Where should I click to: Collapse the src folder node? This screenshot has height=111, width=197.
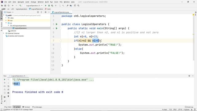click(x=6, y=23)
